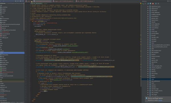
Task: Expand the settings table node
Action: click(x=148, y=70)
